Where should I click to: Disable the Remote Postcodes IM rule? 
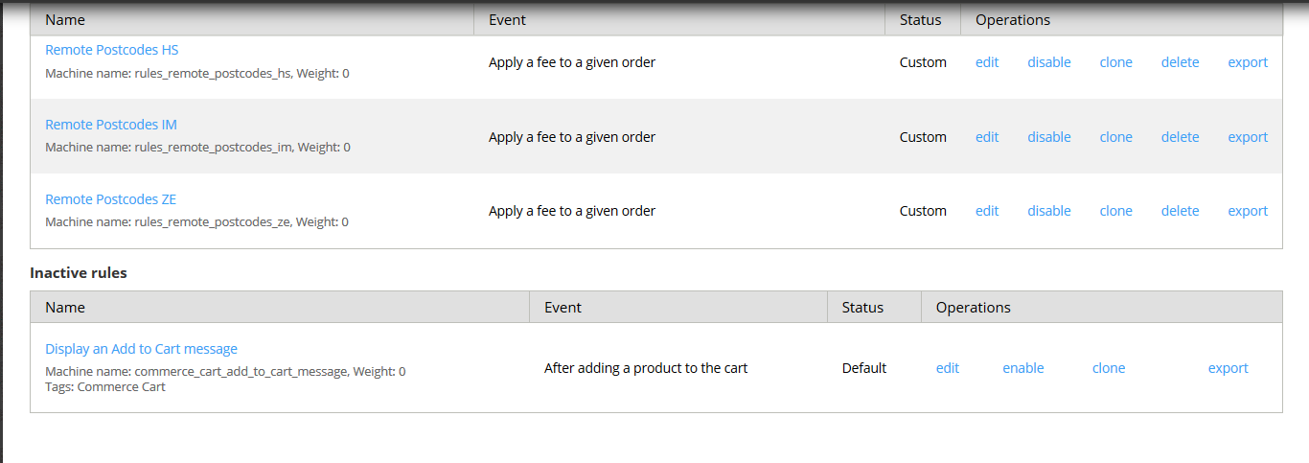(1049, 137)
